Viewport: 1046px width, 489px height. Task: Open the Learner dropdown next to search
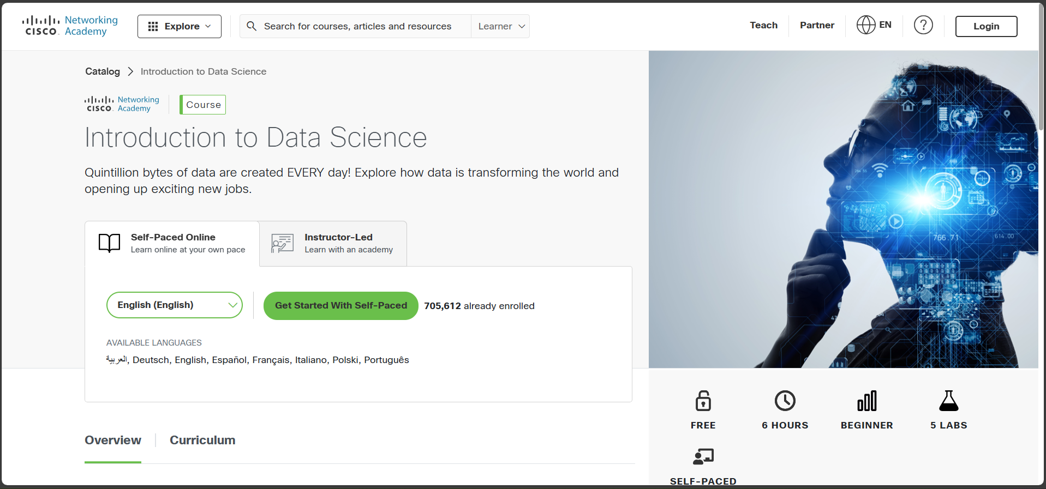point(500,26)
